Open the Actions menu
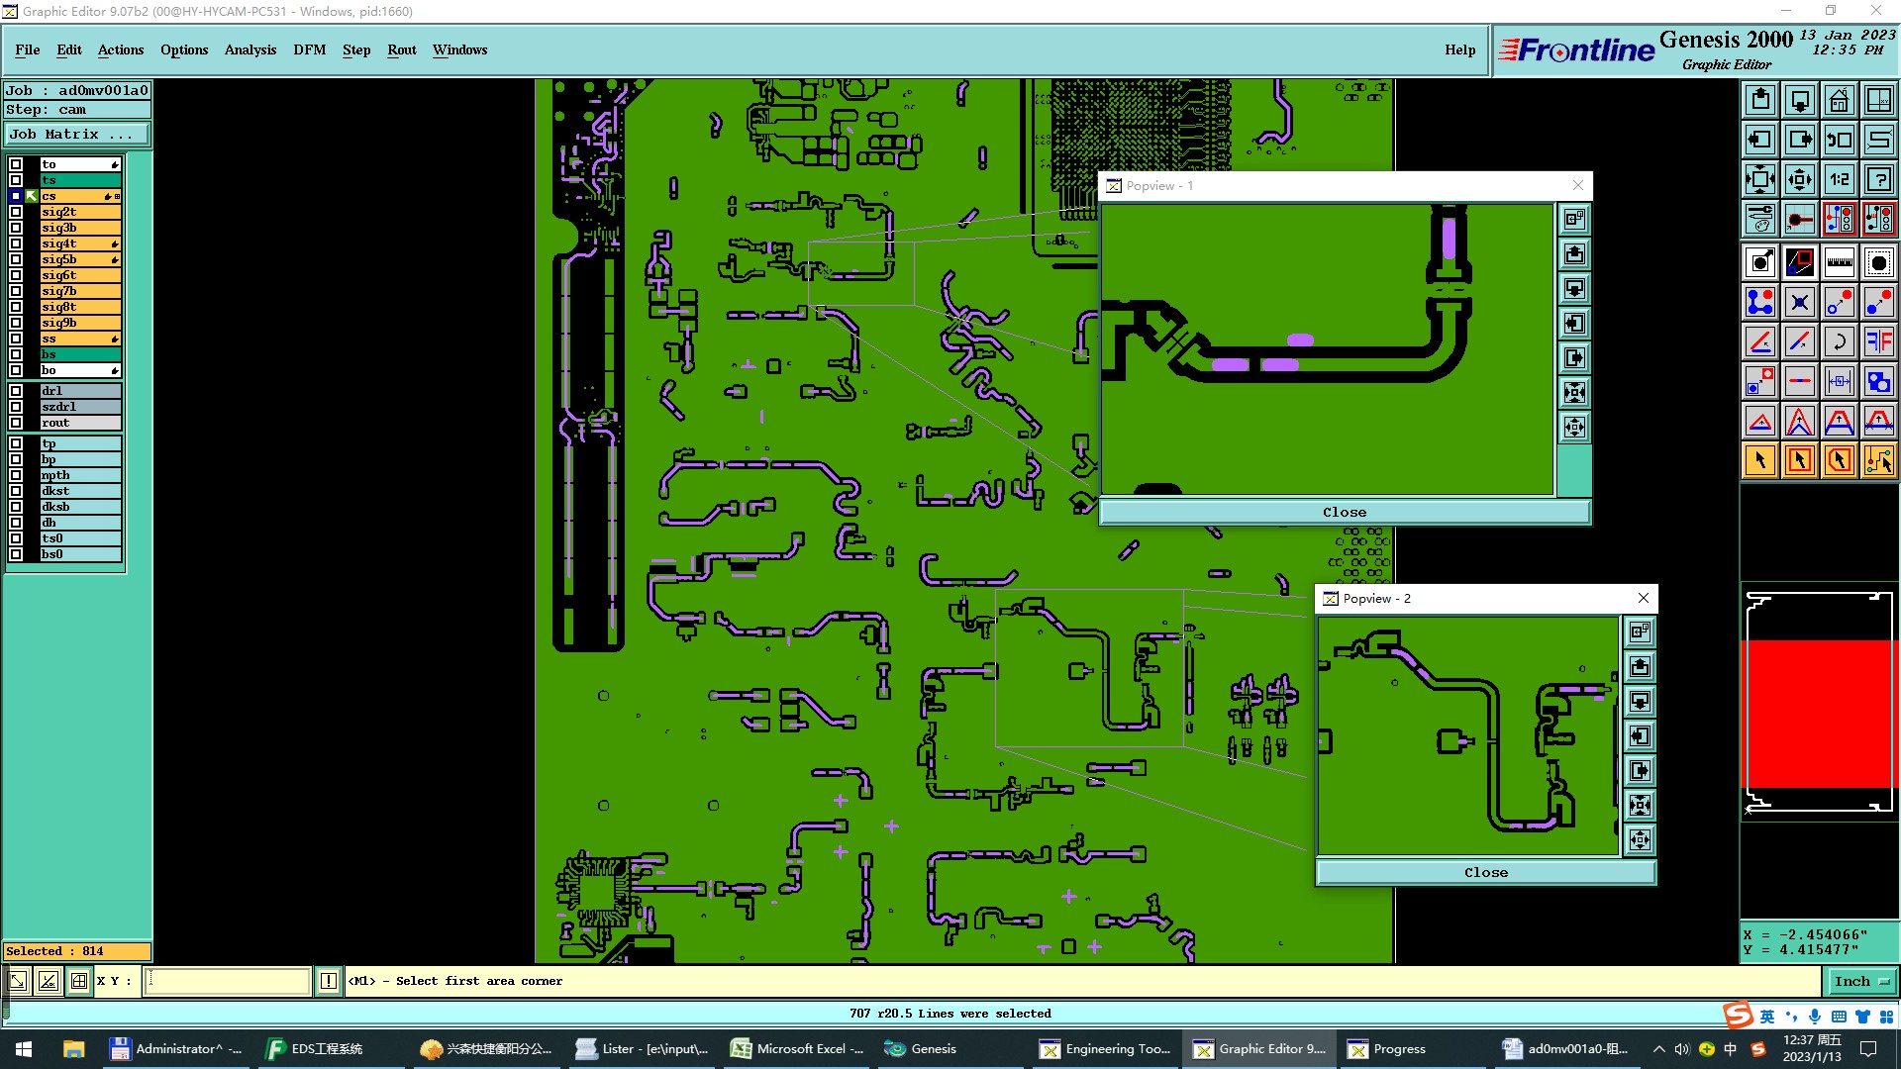Viewport: 1901px width, 1069px height. click(x=121, y=49)
